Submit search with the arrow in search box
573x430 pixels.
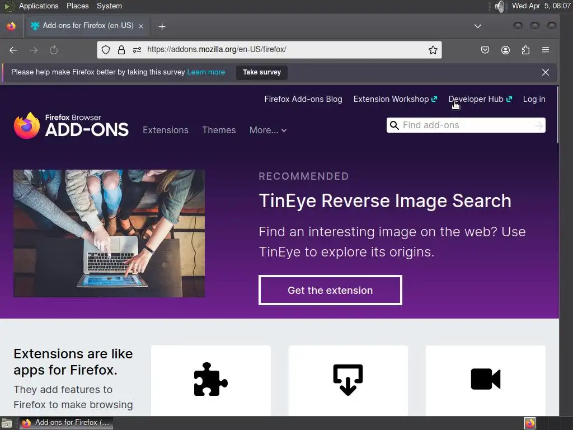click(x=538, y=125)
